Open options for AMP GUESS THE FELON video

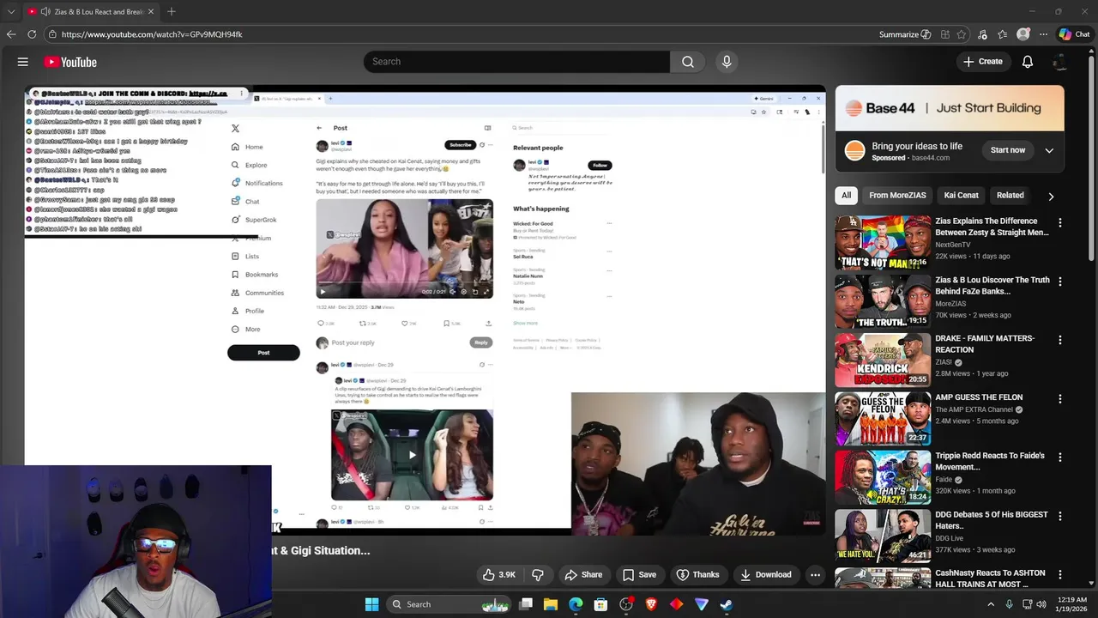click(x=1059, y=398)
